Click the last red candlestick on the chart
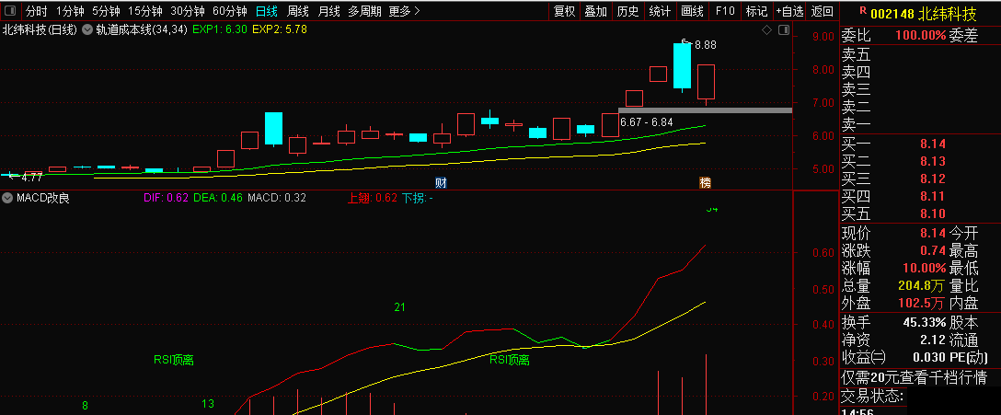The width and height of the screenshot is (1001, 415). click(x=706, y=83)
